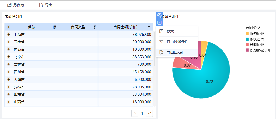The width and height of the screenshot is (276, 119).
Task: Expand the 安徽省 row
Action: (x=8, y=87)
